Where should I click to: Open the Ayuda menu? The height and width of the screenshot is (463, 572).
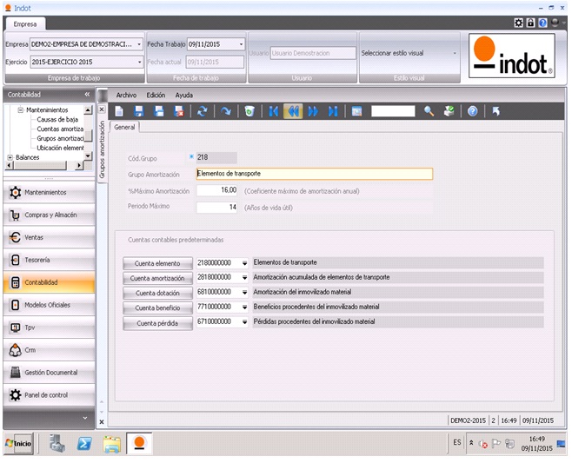pos(184,95)
